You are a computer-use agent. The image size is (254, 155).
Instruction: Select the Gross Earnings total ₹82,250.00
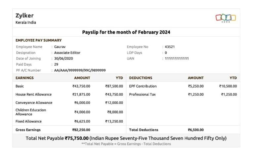point(81,130)
